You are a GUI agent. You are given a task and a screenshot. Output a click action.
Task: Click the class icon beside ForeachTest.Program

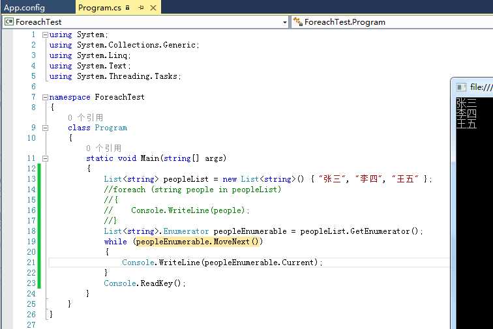click(297, 22)
